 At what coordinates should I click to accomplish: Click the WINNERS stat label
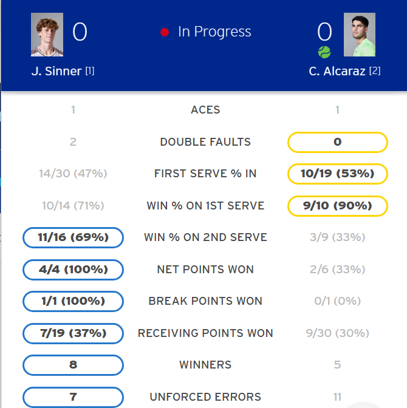click(x=205, y=365)
